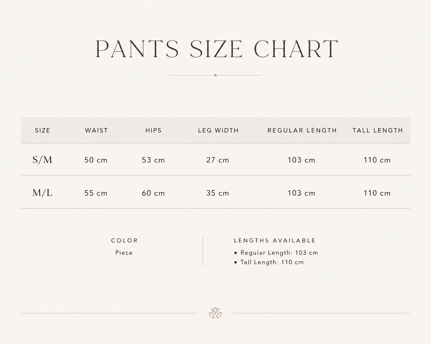
Task: Select the REGULAR LENGTH column header
Action: [302, 130]
